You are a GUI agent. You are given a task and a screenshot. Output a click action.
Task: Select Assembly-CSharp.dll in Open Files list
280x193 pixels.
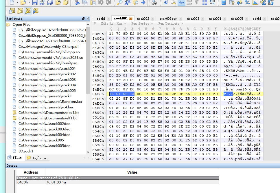tap(49, 46)
